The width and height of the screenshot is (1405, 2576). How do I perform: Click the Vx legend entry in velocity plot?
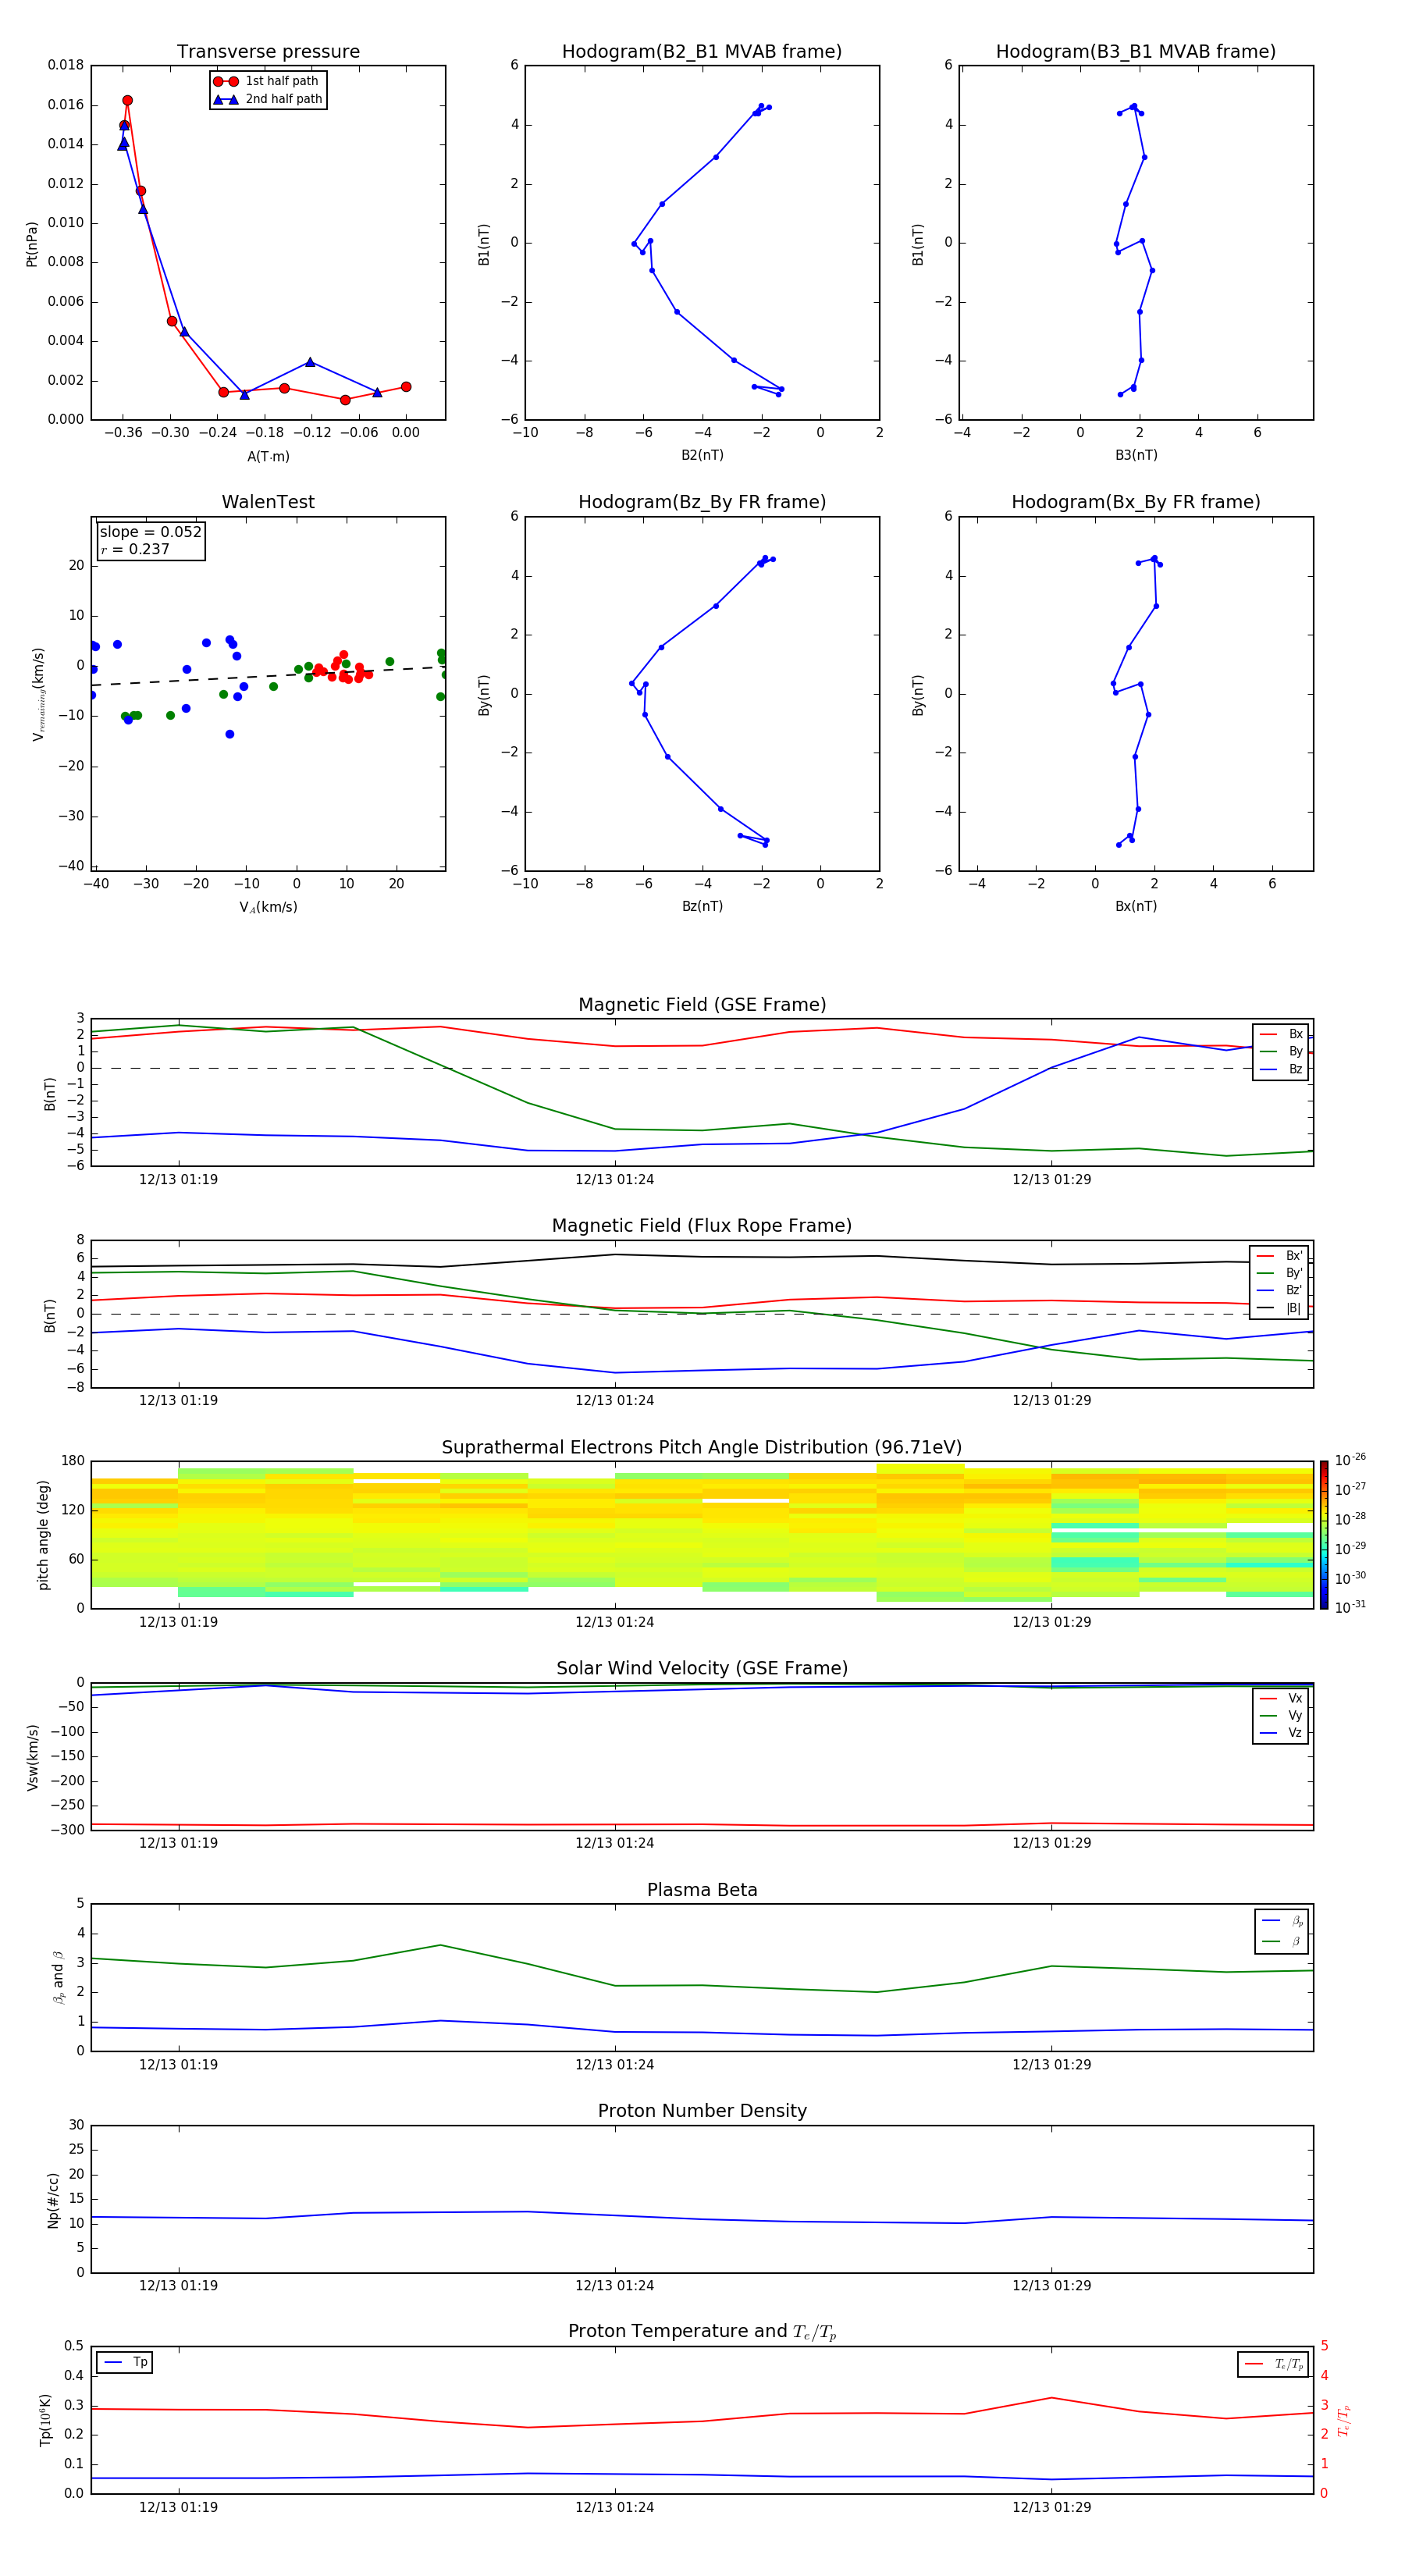pos(1281,1698)
